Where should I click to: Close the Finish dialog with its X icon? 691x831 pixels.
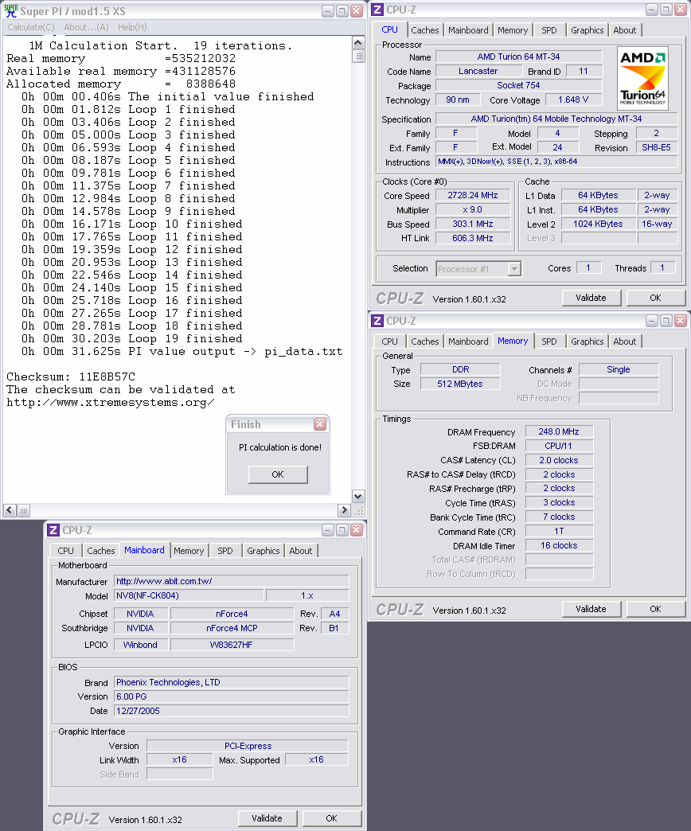(319, 424)
